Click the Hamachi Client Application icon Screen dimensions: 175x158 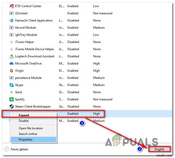pos(12,20)
